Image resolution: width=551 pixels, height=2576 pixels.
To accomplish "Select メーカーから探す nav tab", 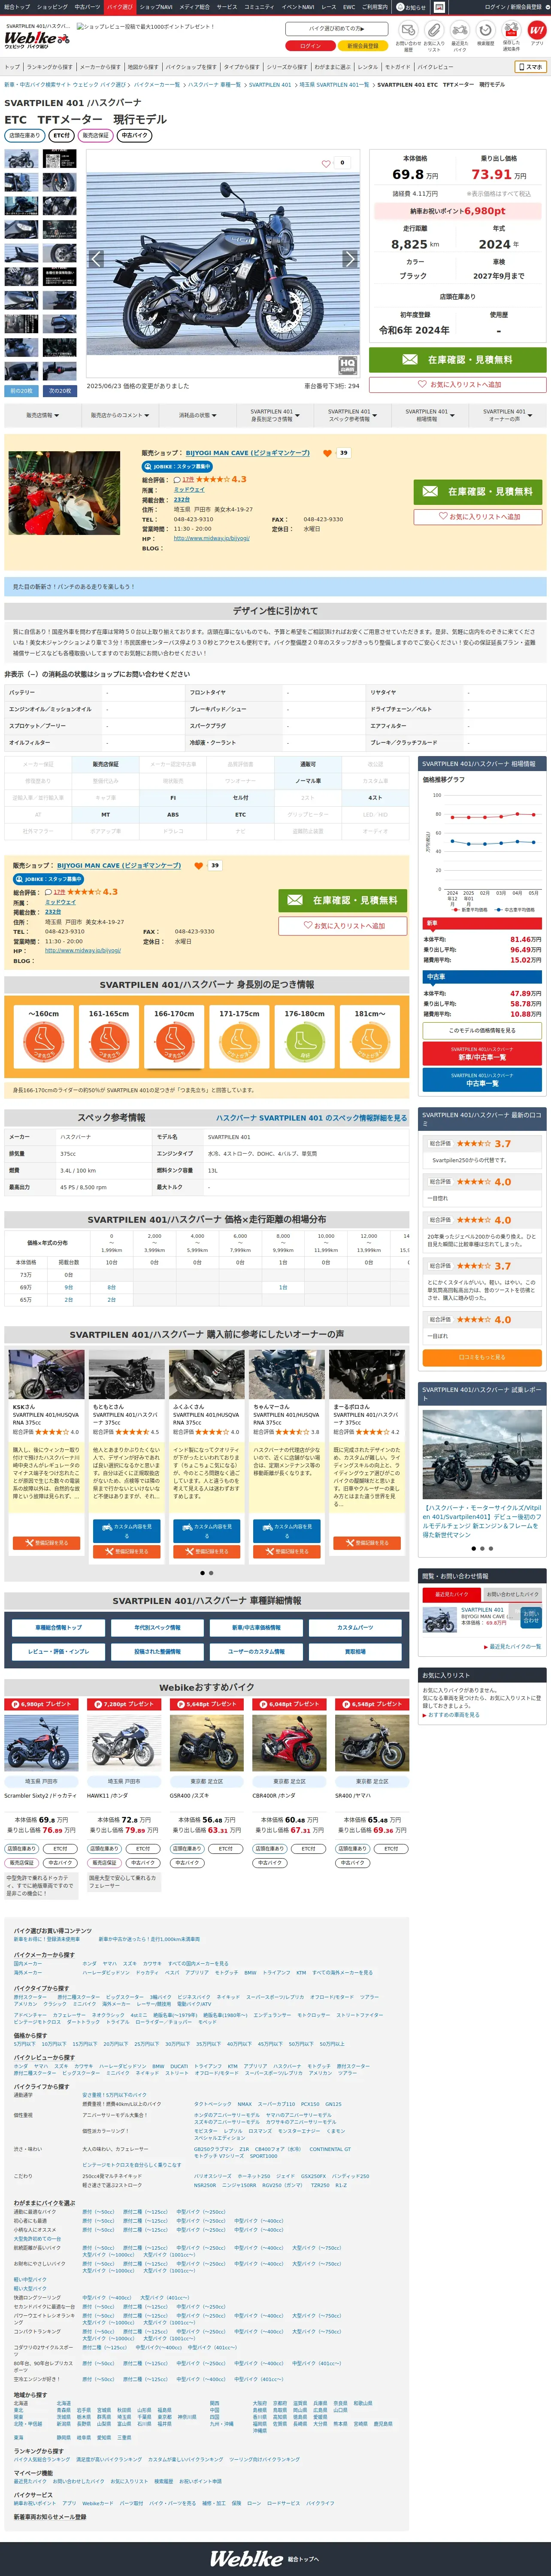I will 100,67.
